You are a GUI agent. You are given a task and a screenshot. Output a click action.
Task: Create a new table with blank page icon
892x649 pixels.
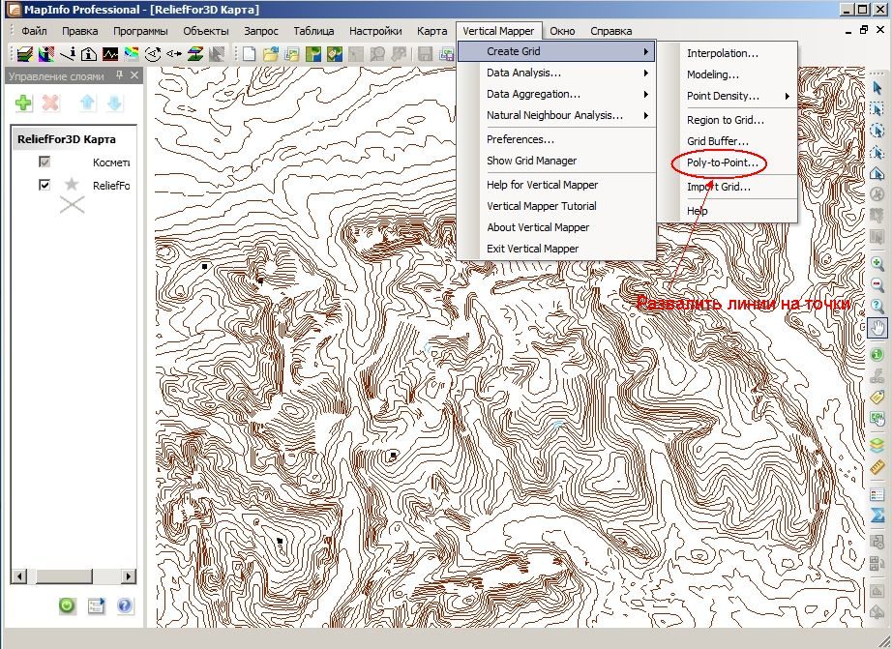(x=250, y=54)
